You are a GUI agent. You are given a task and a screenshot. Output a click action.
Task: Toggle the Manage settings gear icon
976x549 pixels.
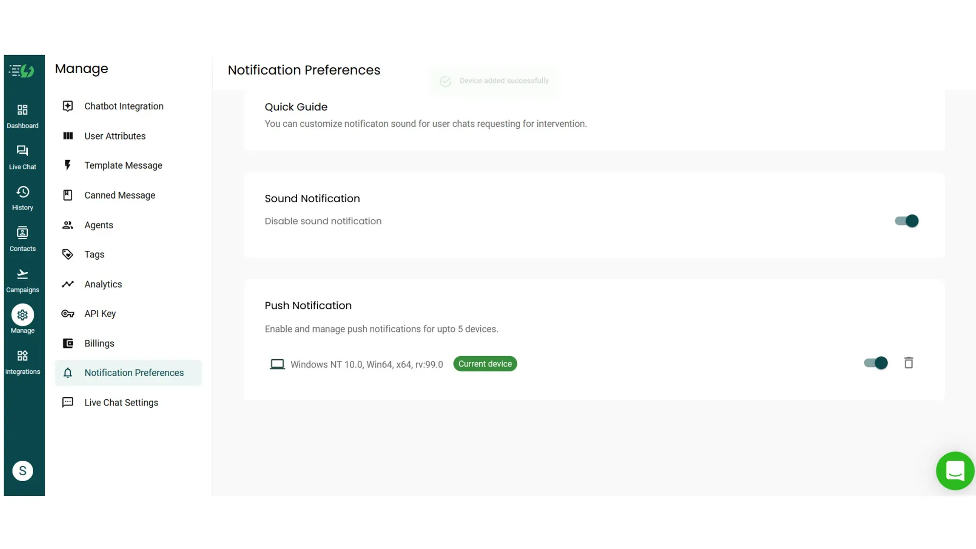click(22, 315)
